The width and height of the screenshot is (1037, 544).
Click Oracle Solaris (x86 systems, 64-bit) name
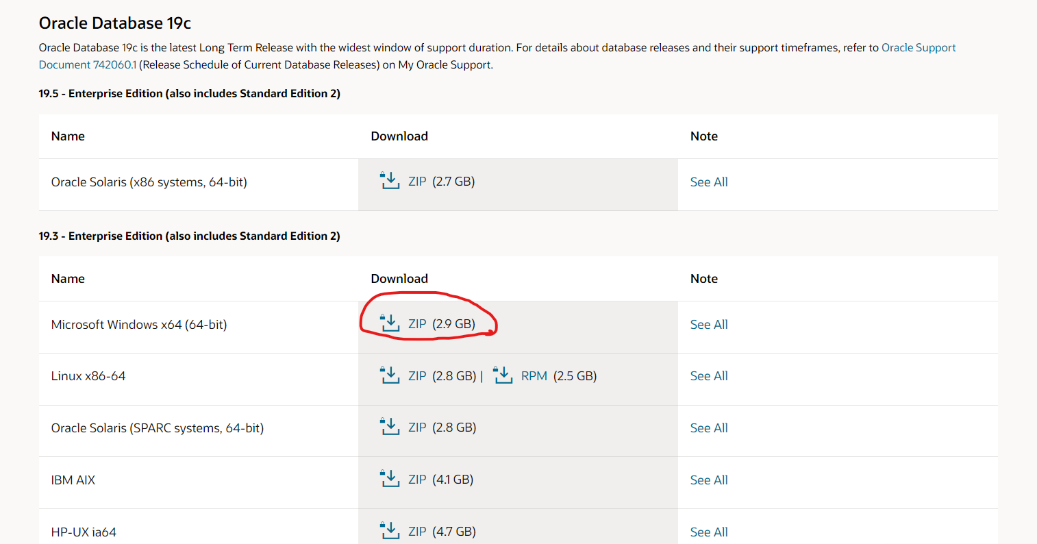pyautogui.click(x=149, y=182)
